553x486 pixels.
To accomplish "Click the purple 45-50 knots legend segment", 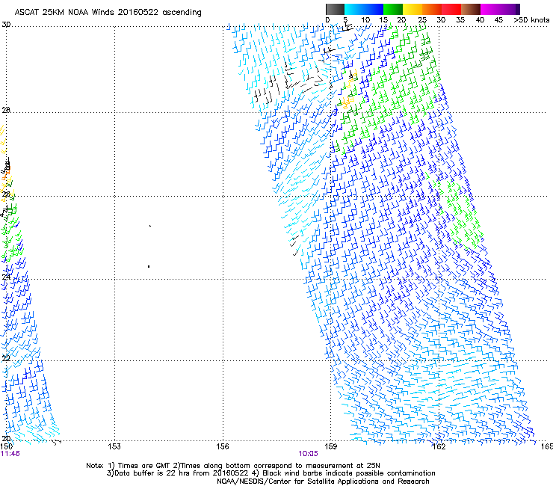I will click(510, 9).
